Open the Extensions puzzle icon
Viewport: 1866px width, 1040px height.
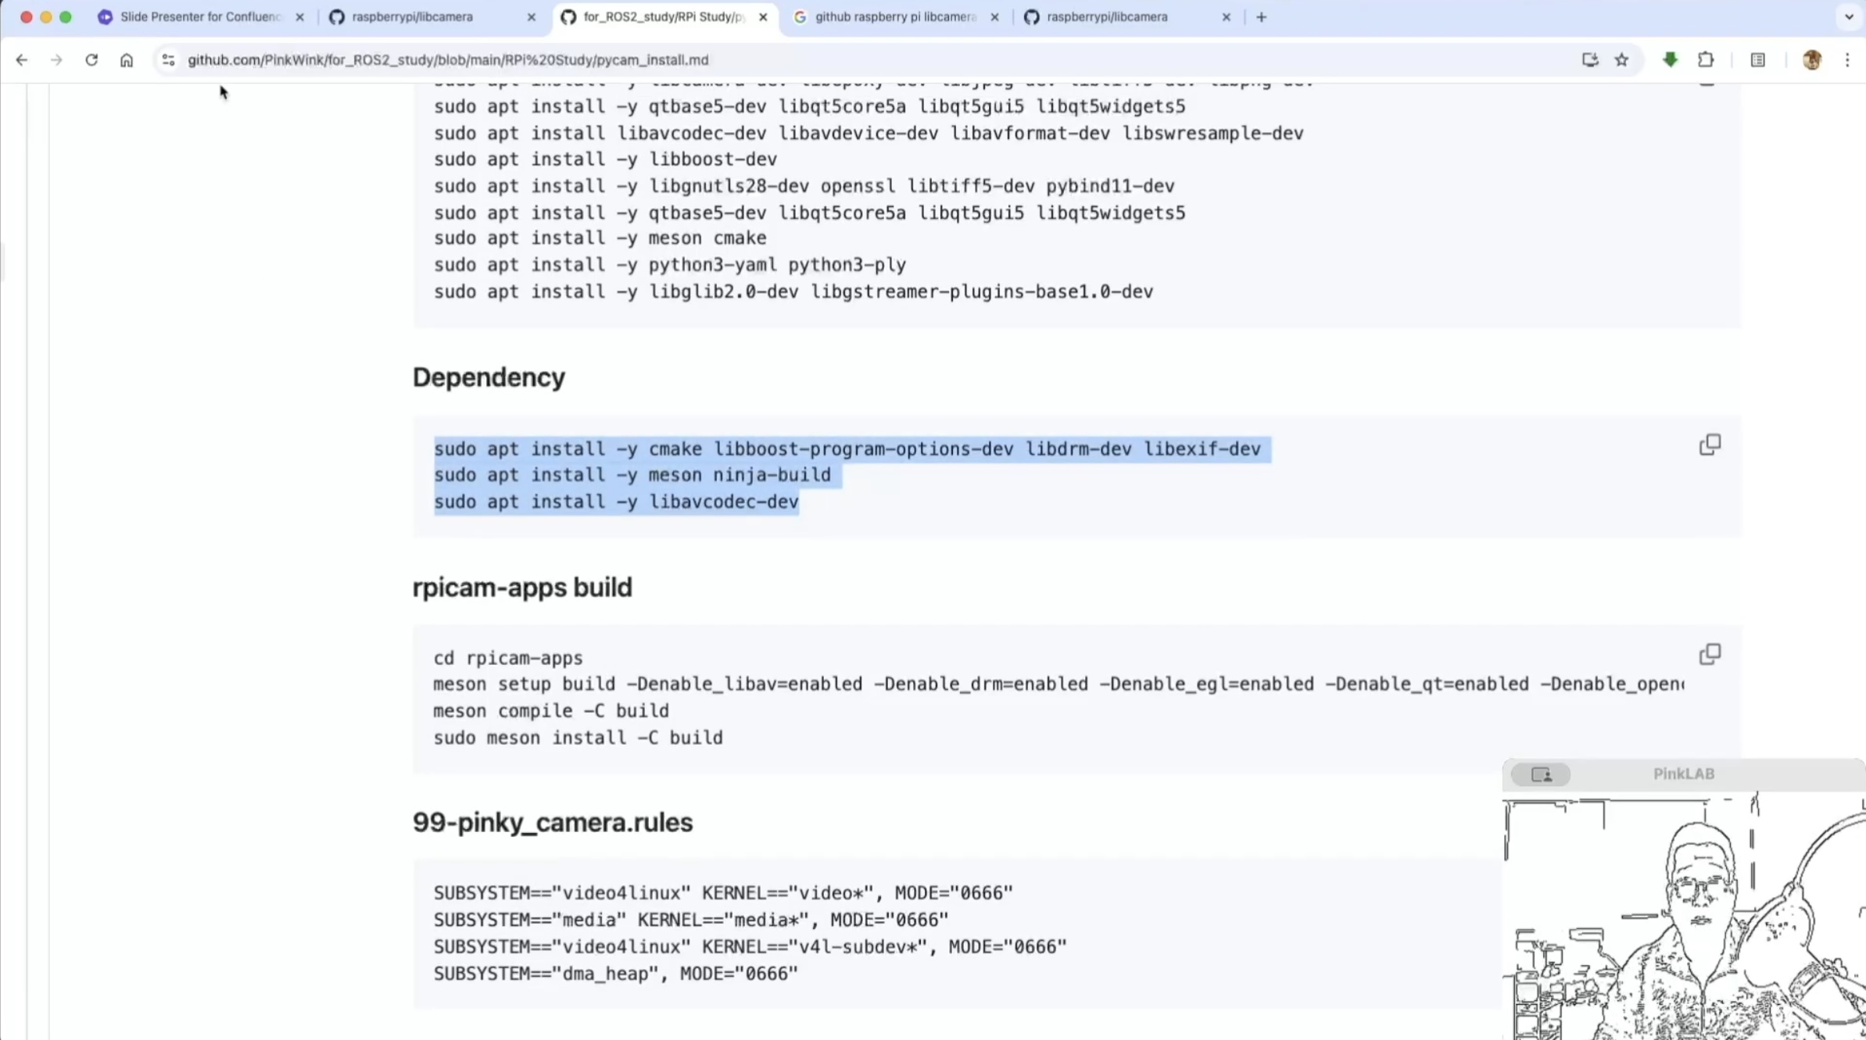[x=1706, y=60]
